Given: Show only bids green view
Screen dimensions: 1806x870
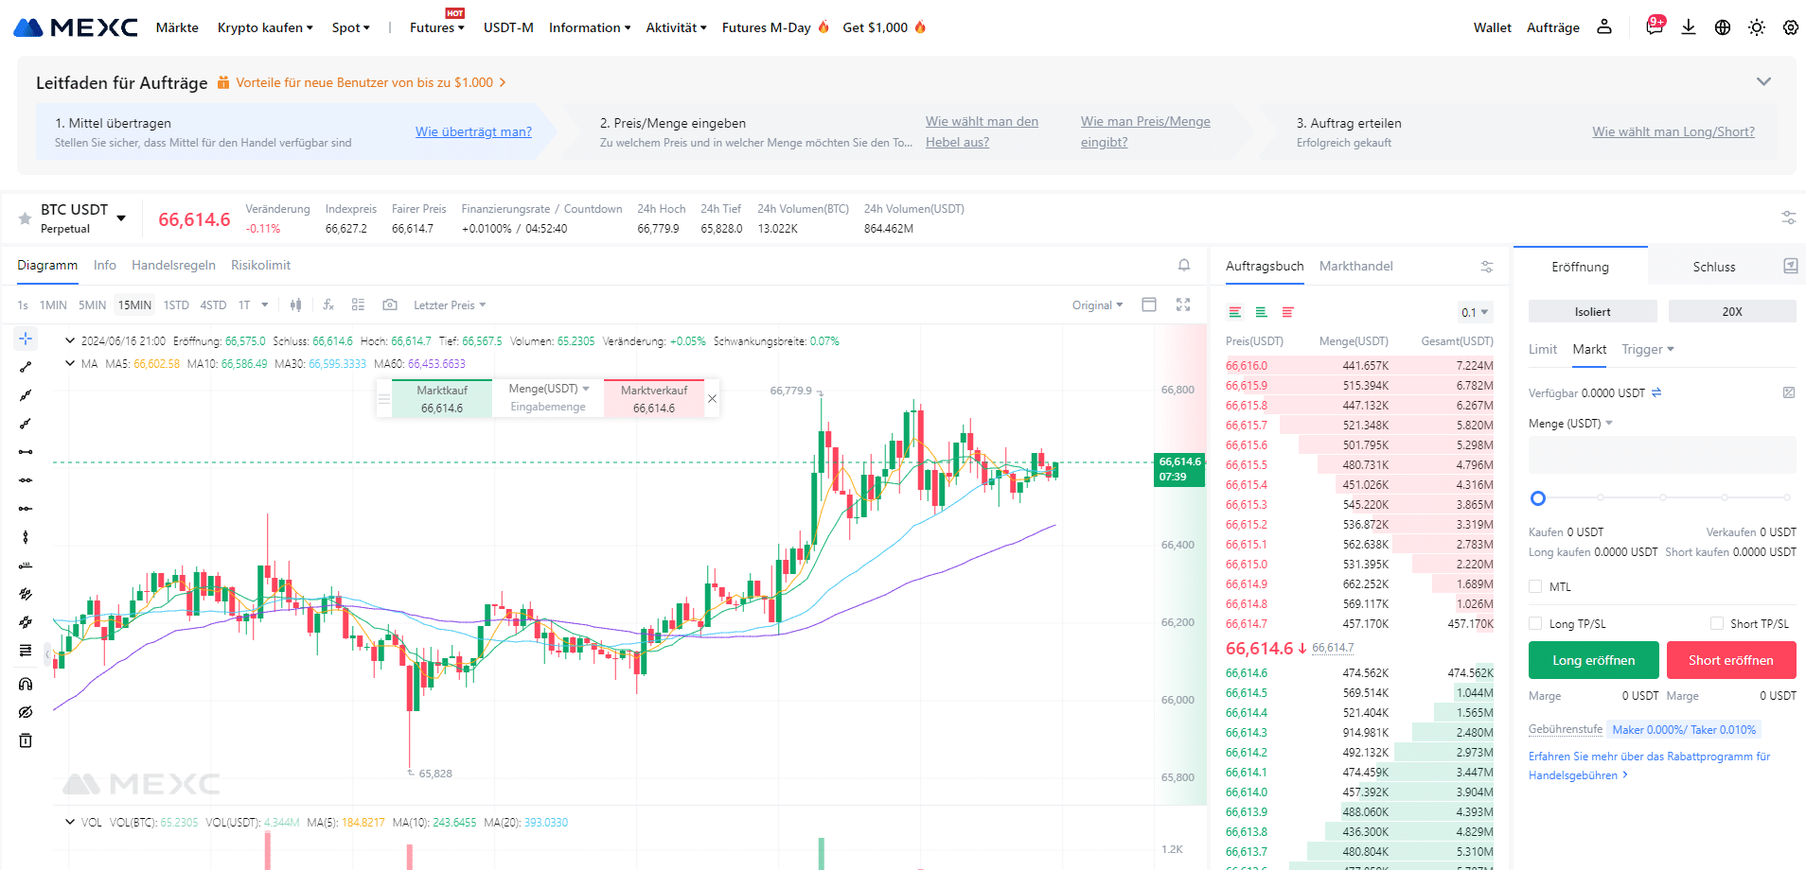Looking at the screenshot, I should coord(1262,312).
